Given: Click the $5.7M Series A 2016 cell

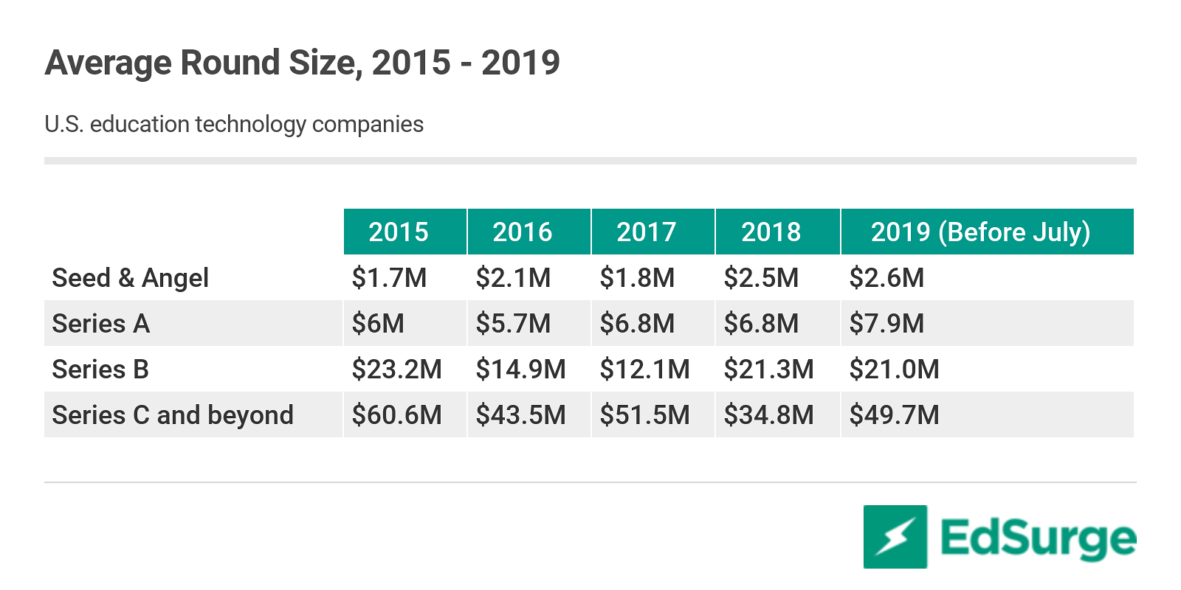Looking at the screenshot, I should [529, 323].
